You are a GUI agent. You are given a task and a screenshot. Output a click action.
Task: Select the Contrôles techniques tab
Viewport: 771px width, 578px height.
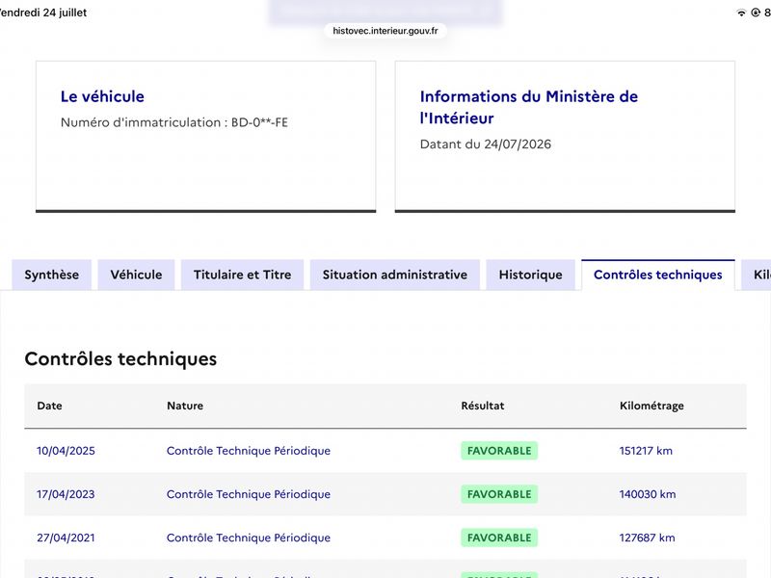coord(658,275)
